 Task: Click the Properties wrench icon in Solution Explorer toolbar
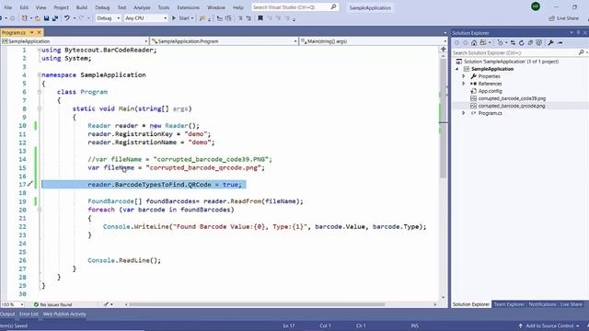550,43
